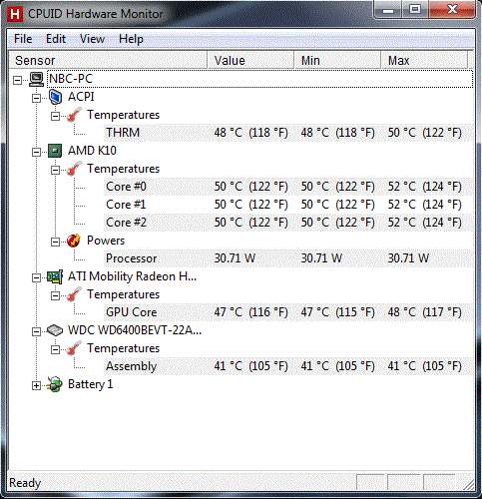Select the GPU Core temperature row
The width and height of the screenshot is (482, 499).
click(288, 312)
